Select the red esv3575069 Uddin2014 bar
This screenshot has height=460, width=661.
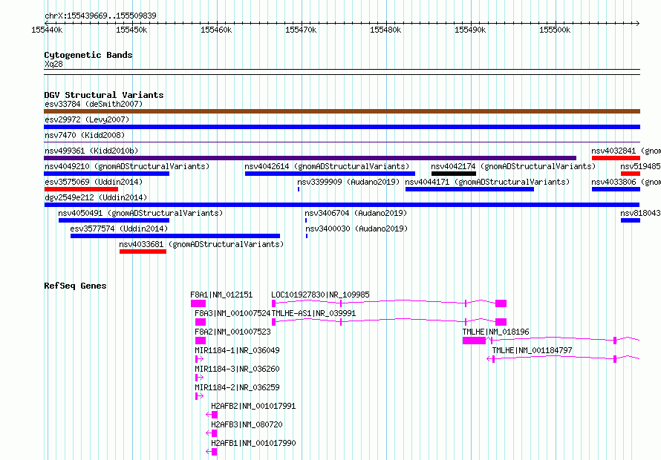coord(81,189)
